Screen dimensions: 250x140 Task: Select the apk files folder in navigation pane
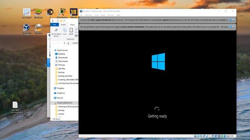(60, 68)
